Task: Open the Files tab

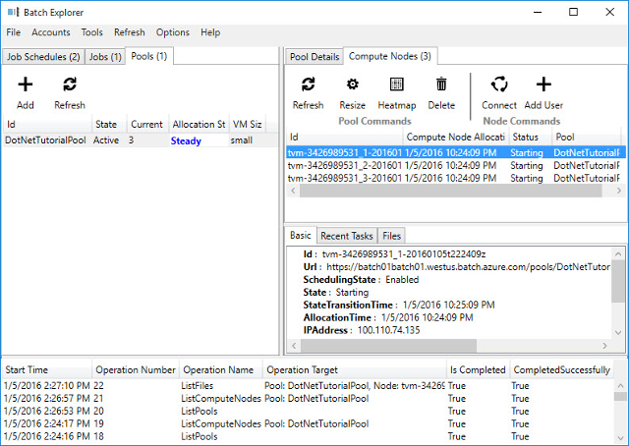Action: 391,236
